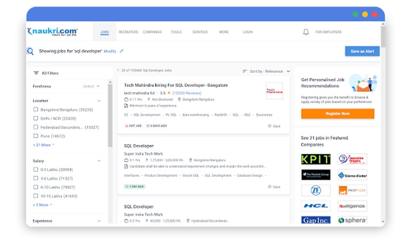Enable the 3-6 Lakhs salary filter
This screenshot has width=406, height=240.
(36, 178)
